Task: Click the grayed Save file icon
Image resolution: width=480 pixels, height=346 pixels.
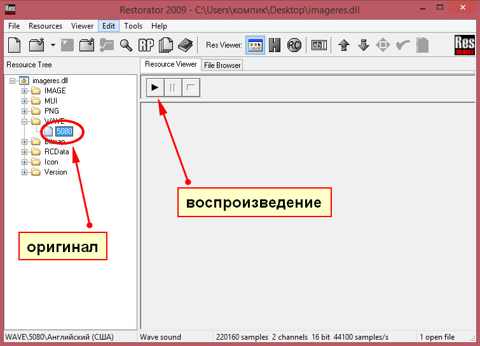Action: pos(67,45)
